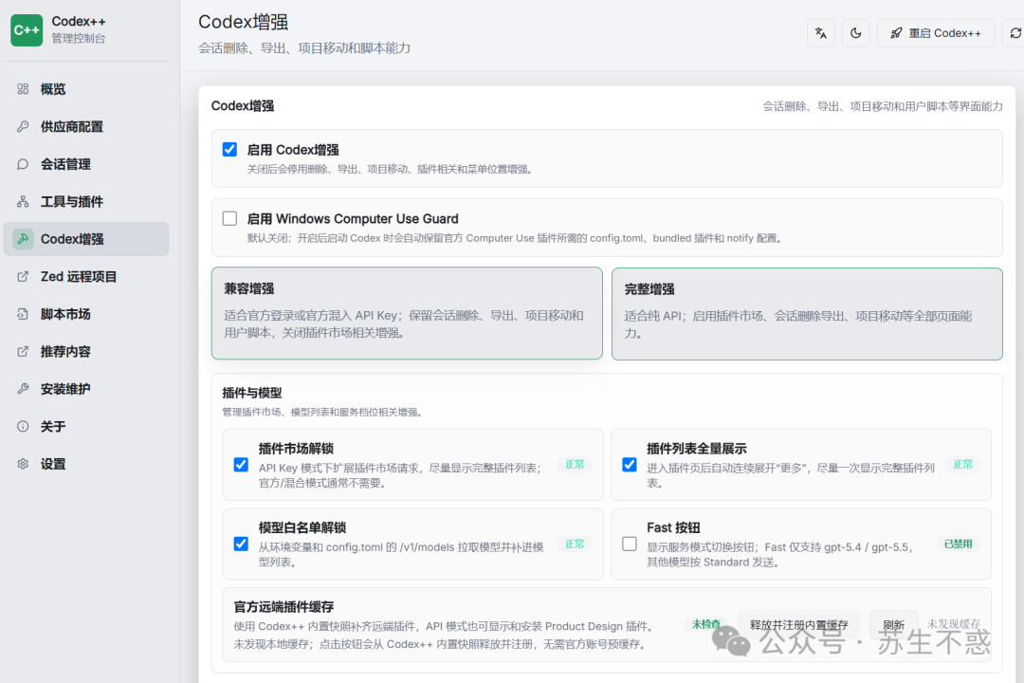Click the 正常 badge for 插件列表全量展示
The height and width of the screenshot is (683, 1024).
click(x=962, y=465)
